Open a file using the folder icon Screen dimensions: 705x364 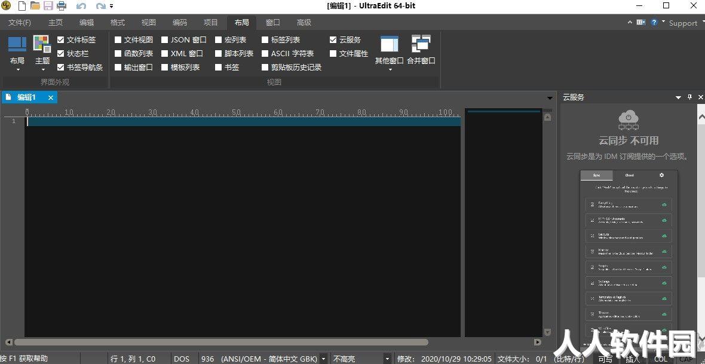pyautogui.click(x=35, y=6)
